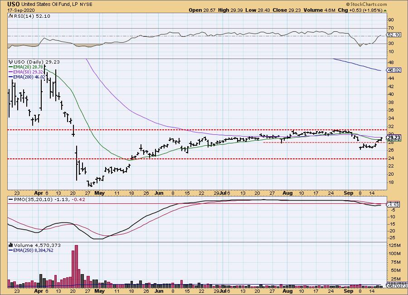Image resolution: width=408 pixels, height=295 pixels.
Task: Click the PMO axis label -25
Action: click(392, 238)
